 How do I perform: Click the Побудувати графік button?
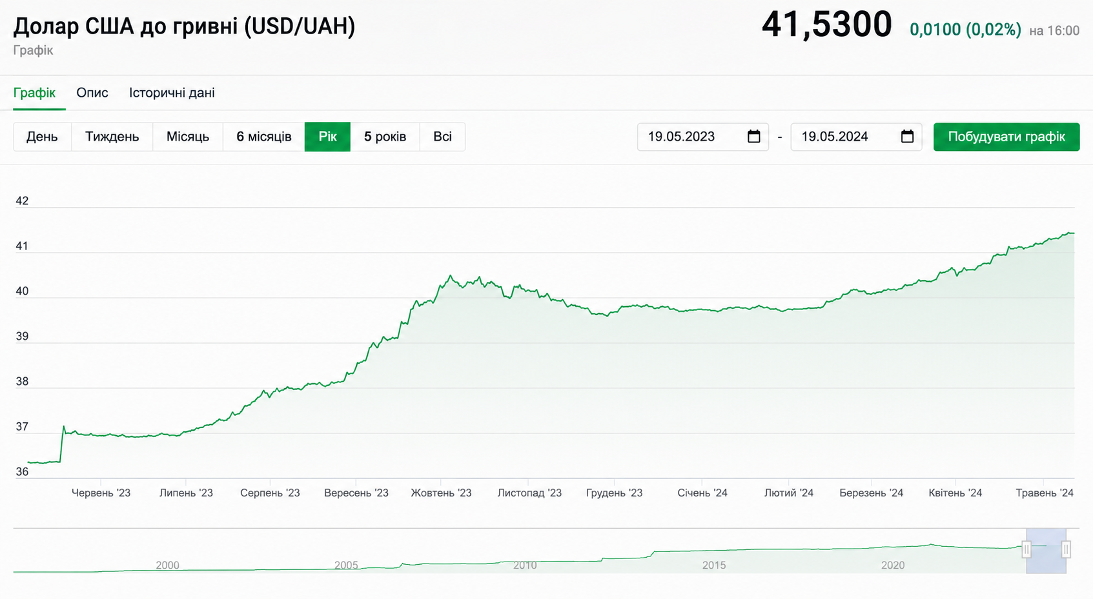click(1006, 137)
